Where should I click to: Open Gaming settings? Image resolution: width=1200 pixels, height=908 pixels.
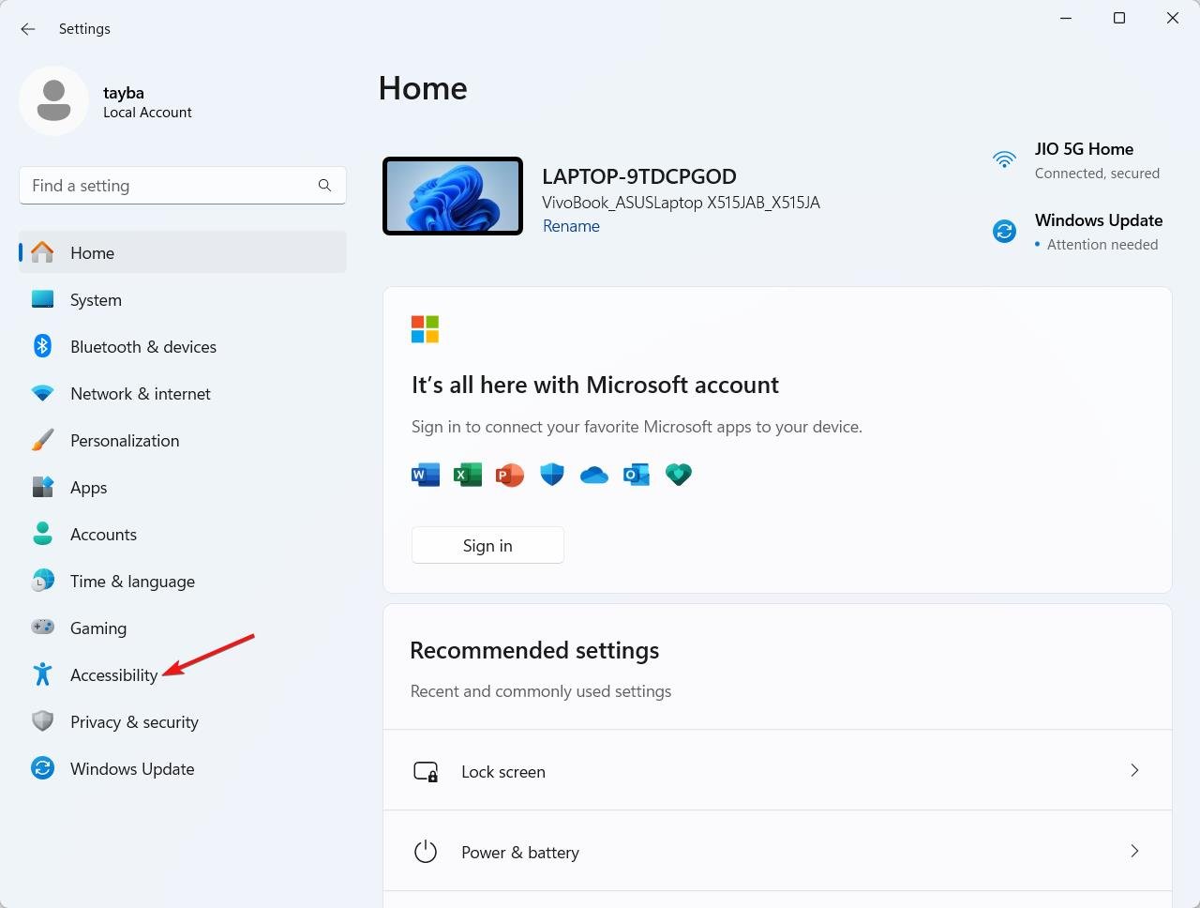[183, 628]
